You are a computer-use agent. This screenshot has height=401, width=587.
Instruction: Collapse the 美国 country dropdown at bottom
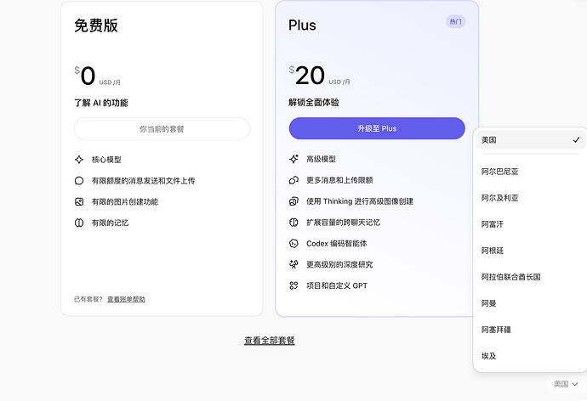(566, 384)
